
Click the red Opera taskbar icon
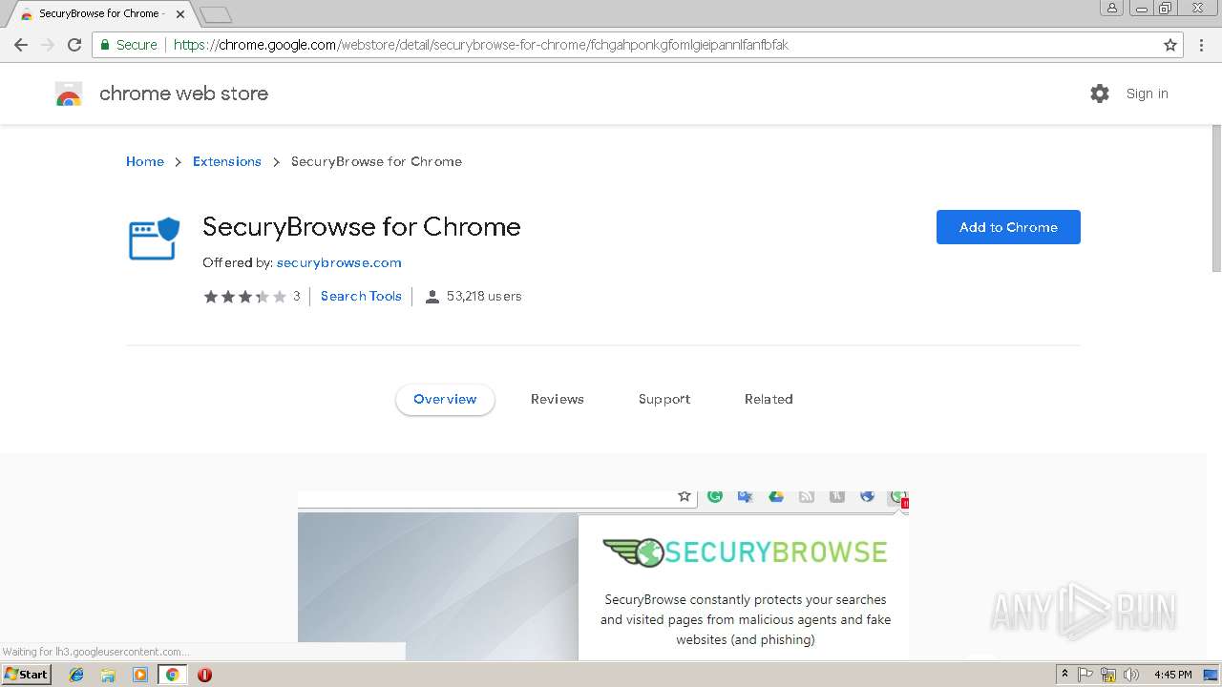pos(204,675)
